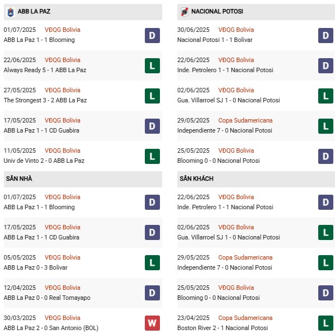
Task: Open Copa Sudamericana link dated 23/04/2025
Action: click(x=246, y=318)
